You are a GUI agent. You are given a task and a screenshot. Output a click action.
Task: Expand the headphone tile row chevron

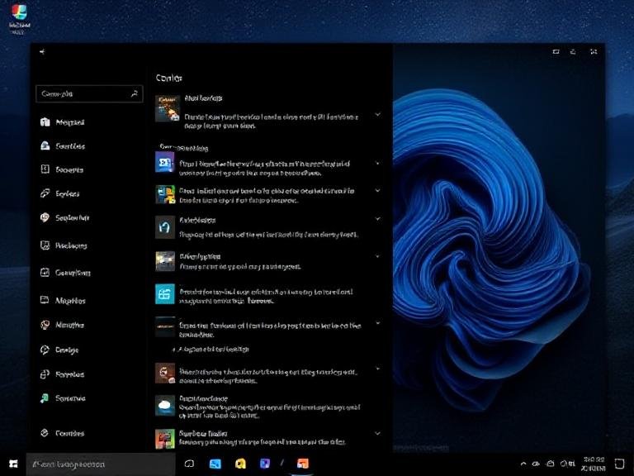(x=377, y=219)
